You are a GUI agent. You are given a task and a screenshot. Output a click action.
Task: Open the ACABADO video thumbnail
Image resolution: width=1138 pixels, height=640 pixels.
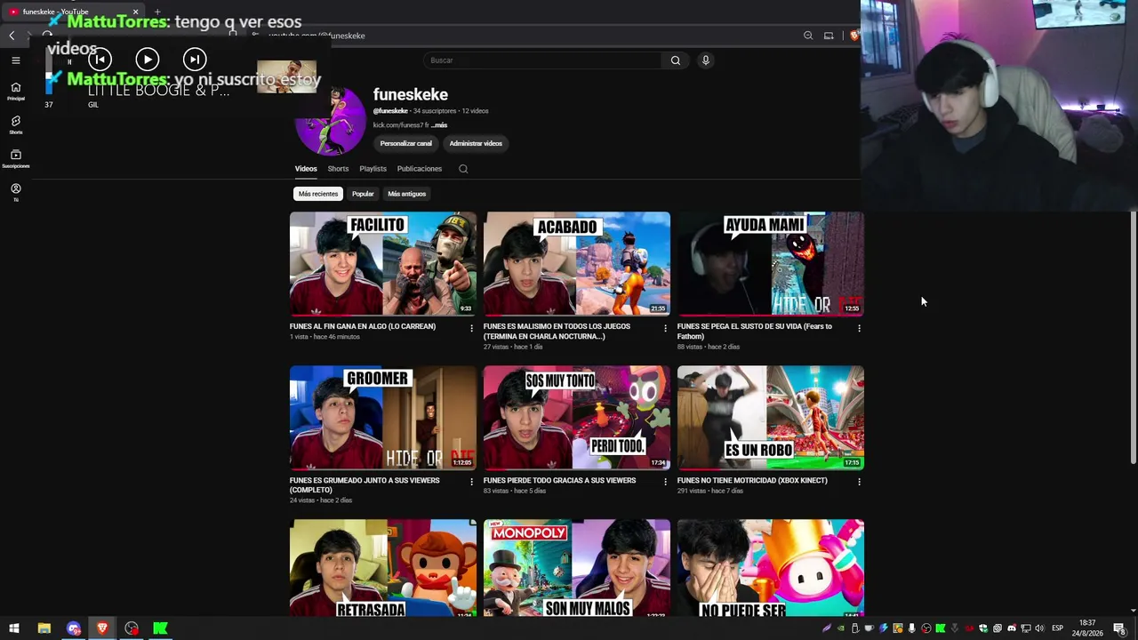pos(577,264)
